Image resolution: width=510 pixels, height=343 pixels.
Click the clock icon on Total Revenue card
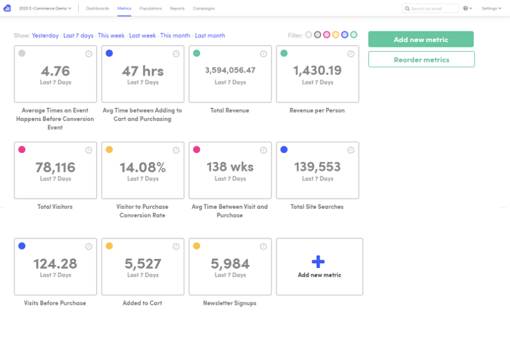(263, 53)
